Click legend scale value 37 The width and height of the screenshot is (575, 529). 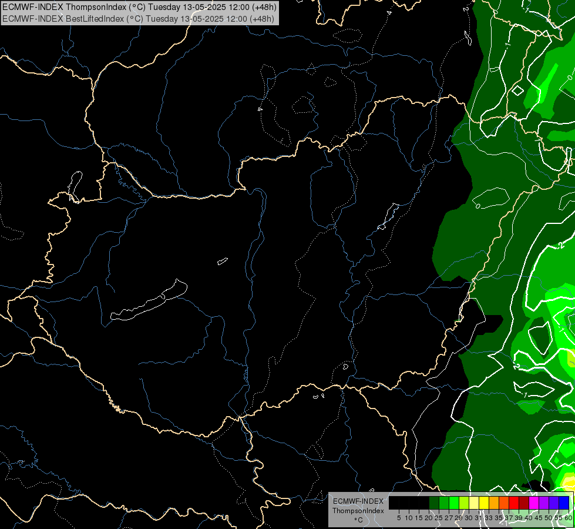509,518
